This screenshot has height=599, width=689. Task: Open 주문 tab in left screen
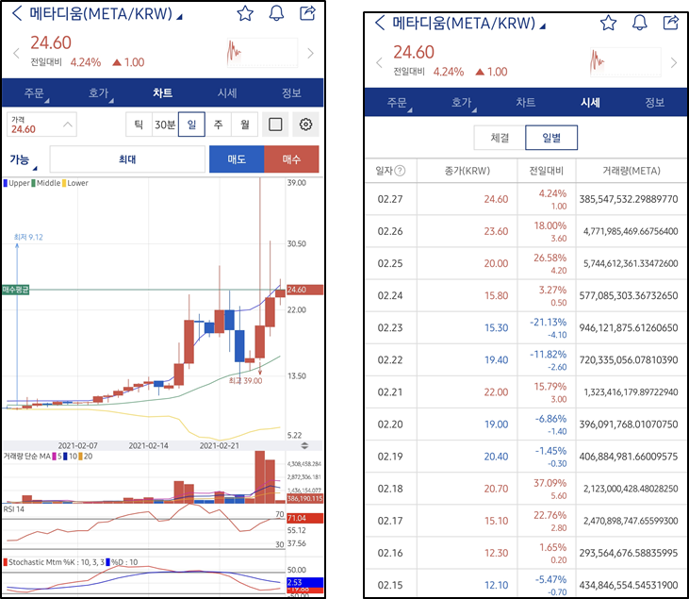pyautogui.click(x=34, y=93)
